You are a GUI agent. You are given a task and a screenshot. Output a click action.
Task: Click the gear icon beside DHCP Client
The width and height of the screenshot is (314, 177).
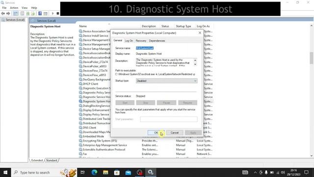tap(80, 84)
